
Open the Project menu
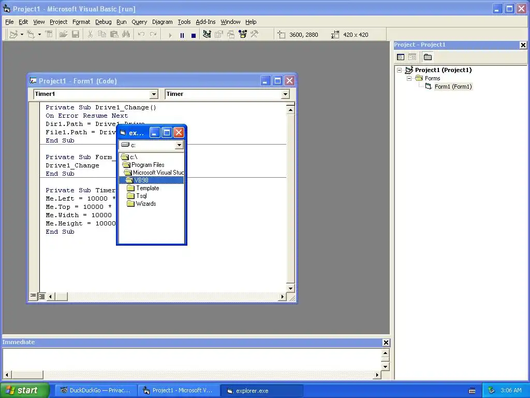point(58,22)
